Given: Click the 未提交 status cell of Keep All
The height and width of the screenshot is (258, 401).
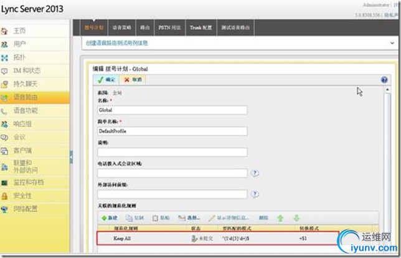Looking at the screenshot, I should coord(202,238).
